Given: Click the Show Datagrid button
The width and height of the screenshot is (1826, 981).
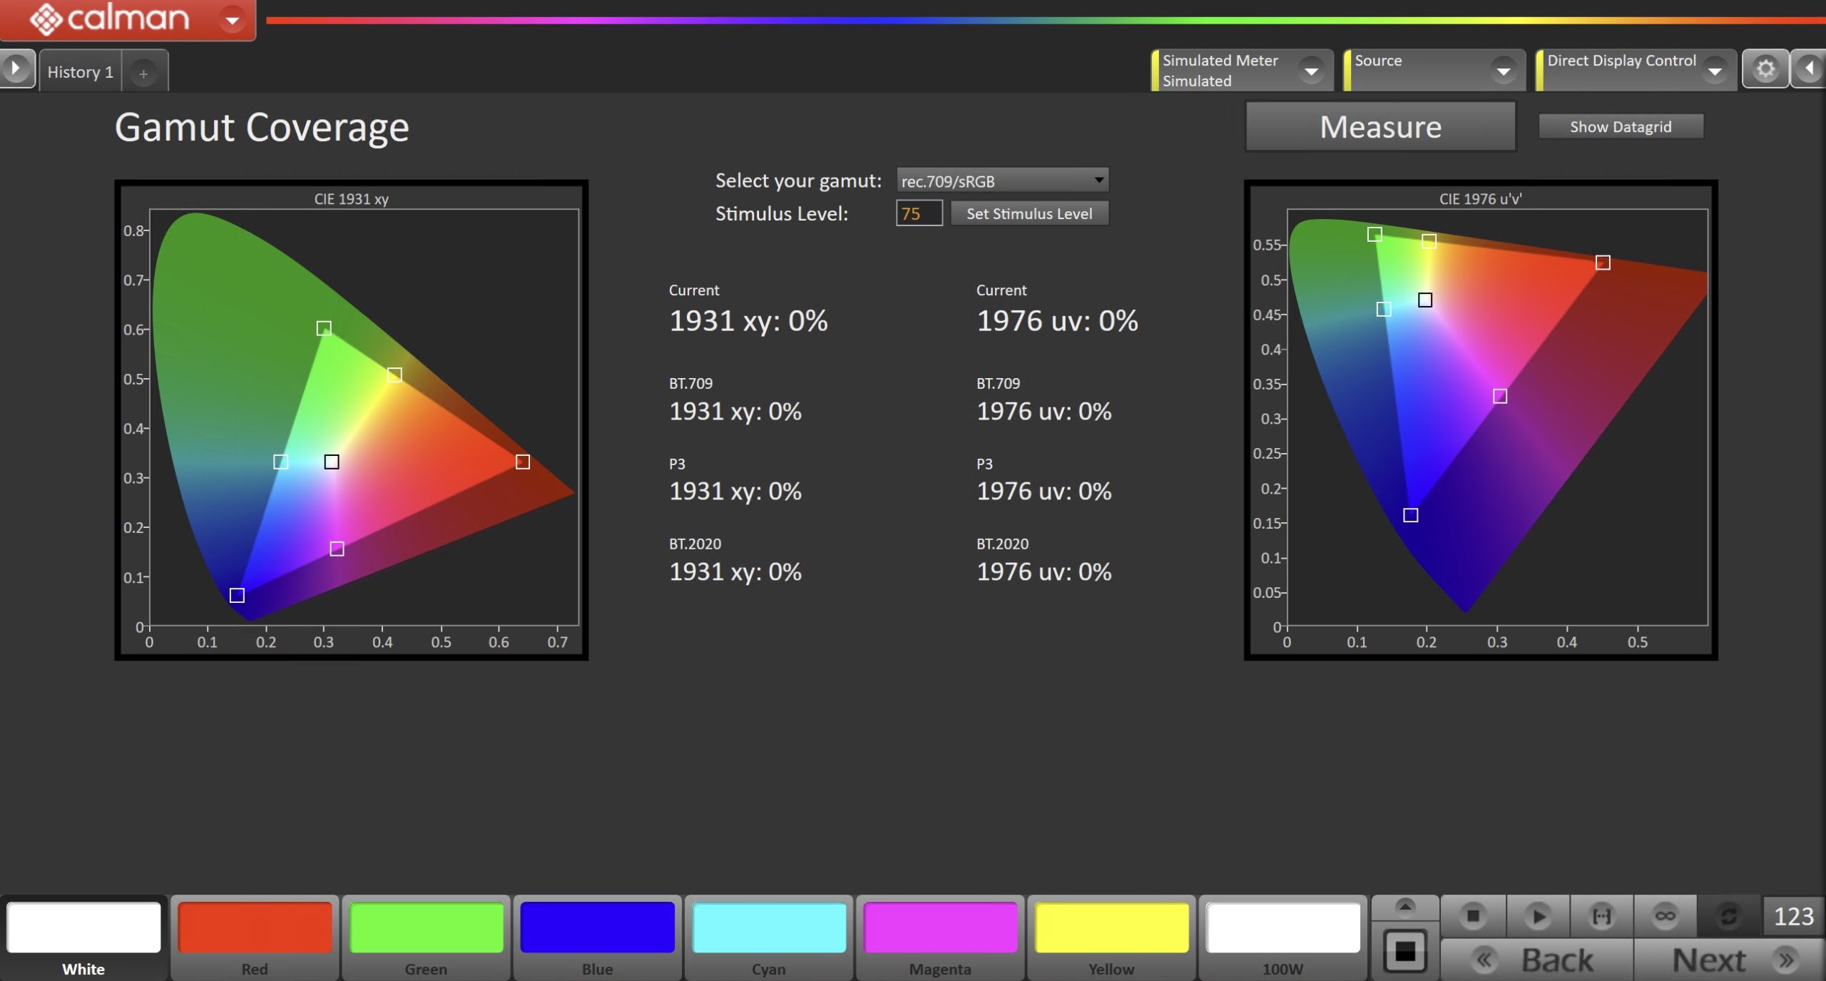Looking at the screenshot, I should pos(1620,127).
